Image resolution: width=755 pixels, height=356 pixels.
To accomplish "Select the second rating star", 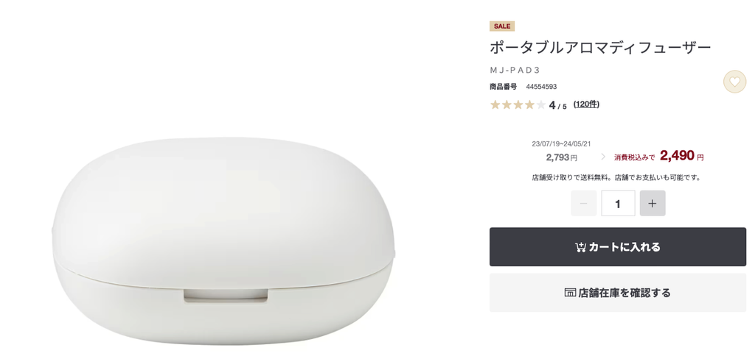I will coord(507,104).
